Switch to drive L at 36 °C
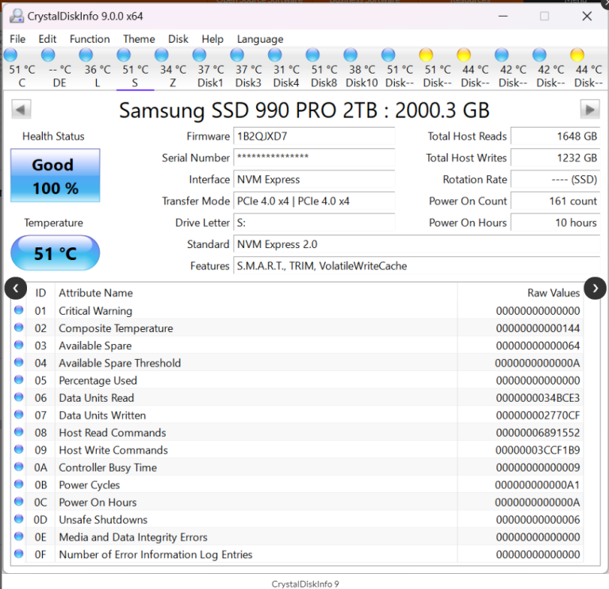609x589 pixels. 86,55
